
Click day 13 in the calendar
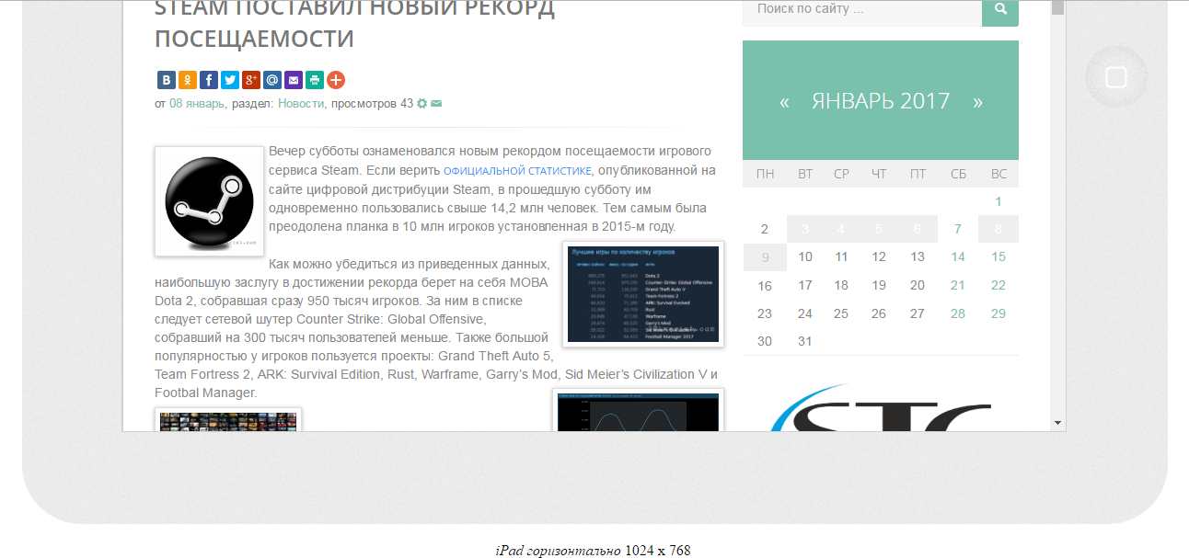(918, 257)
